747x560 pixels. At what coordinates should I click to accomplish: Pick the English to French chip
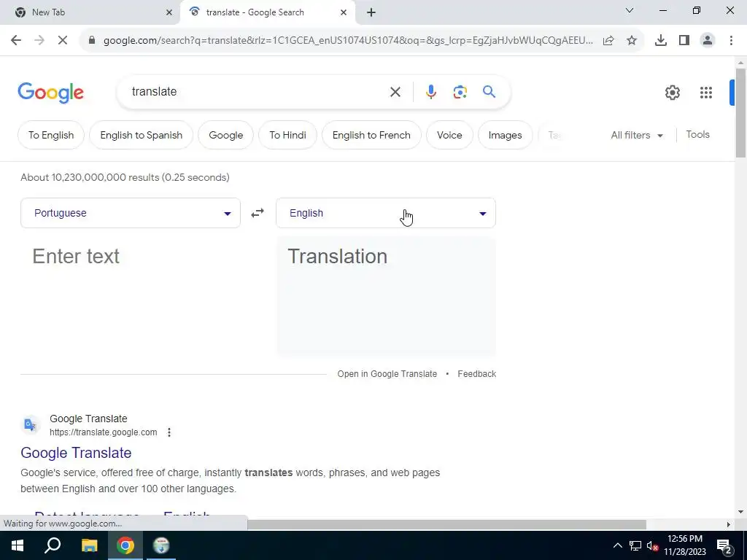pyautogui.click(x=371, y=135)
